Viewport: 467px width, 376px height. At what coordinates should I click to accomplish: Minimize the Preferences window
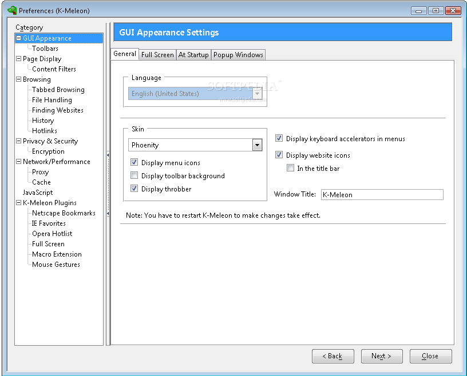418,11
